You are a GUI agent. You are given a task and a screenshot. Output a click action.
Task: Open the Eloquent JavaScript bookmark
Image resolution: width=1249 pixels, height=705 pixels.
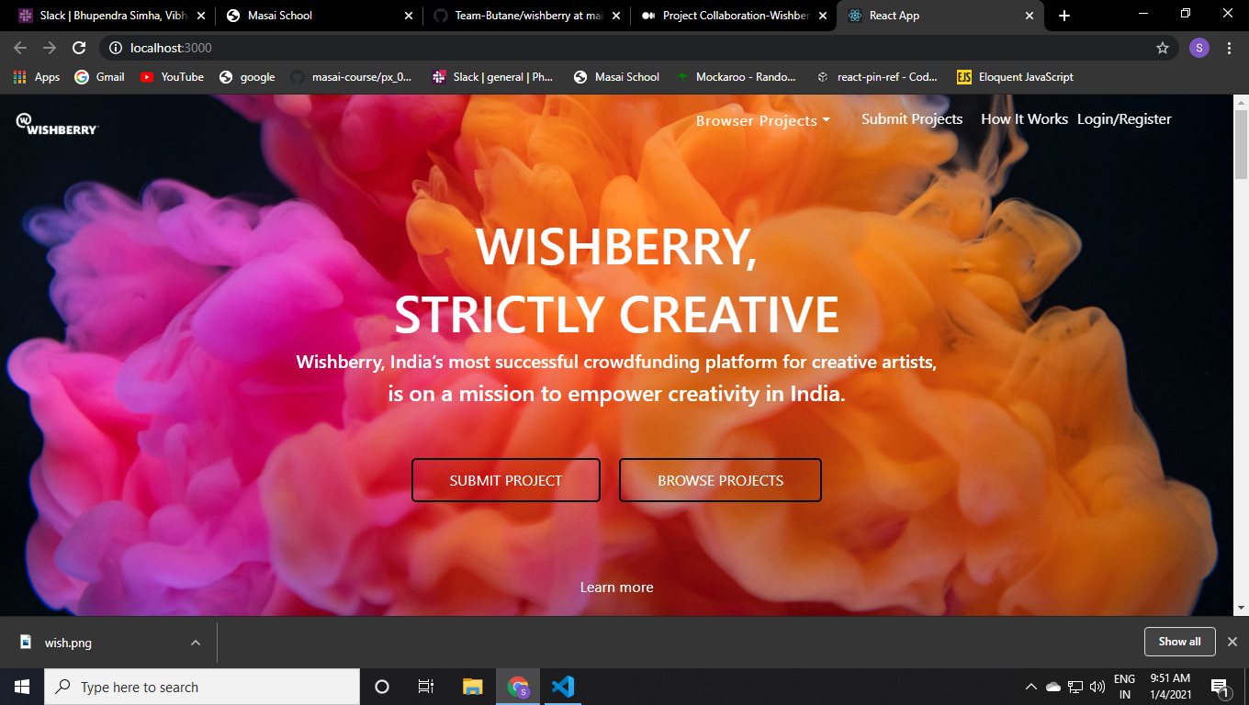[1015, 77]
